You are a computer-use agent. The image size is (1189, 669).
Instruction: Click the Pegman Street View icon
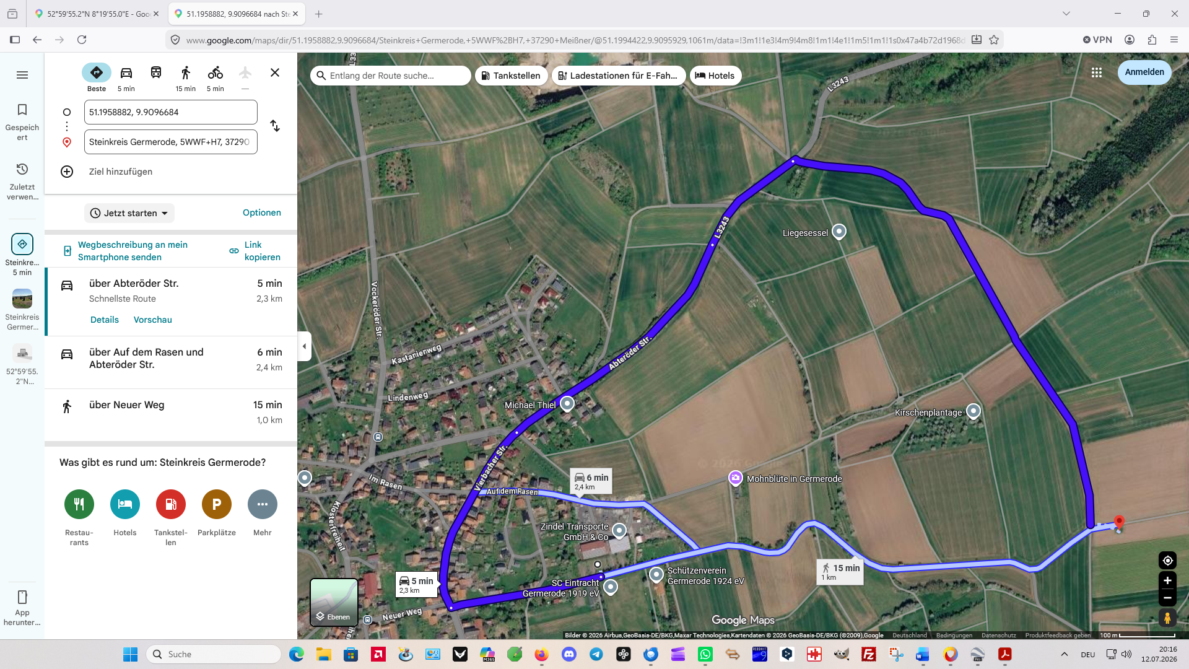pos(1167,618)
